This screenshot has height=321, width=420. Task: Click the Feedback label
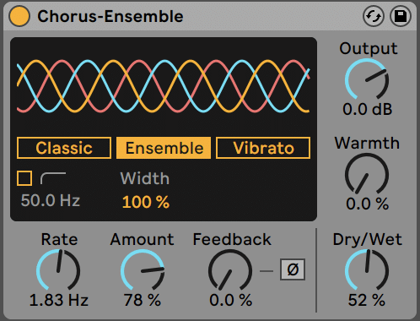[x=232, y=239]
